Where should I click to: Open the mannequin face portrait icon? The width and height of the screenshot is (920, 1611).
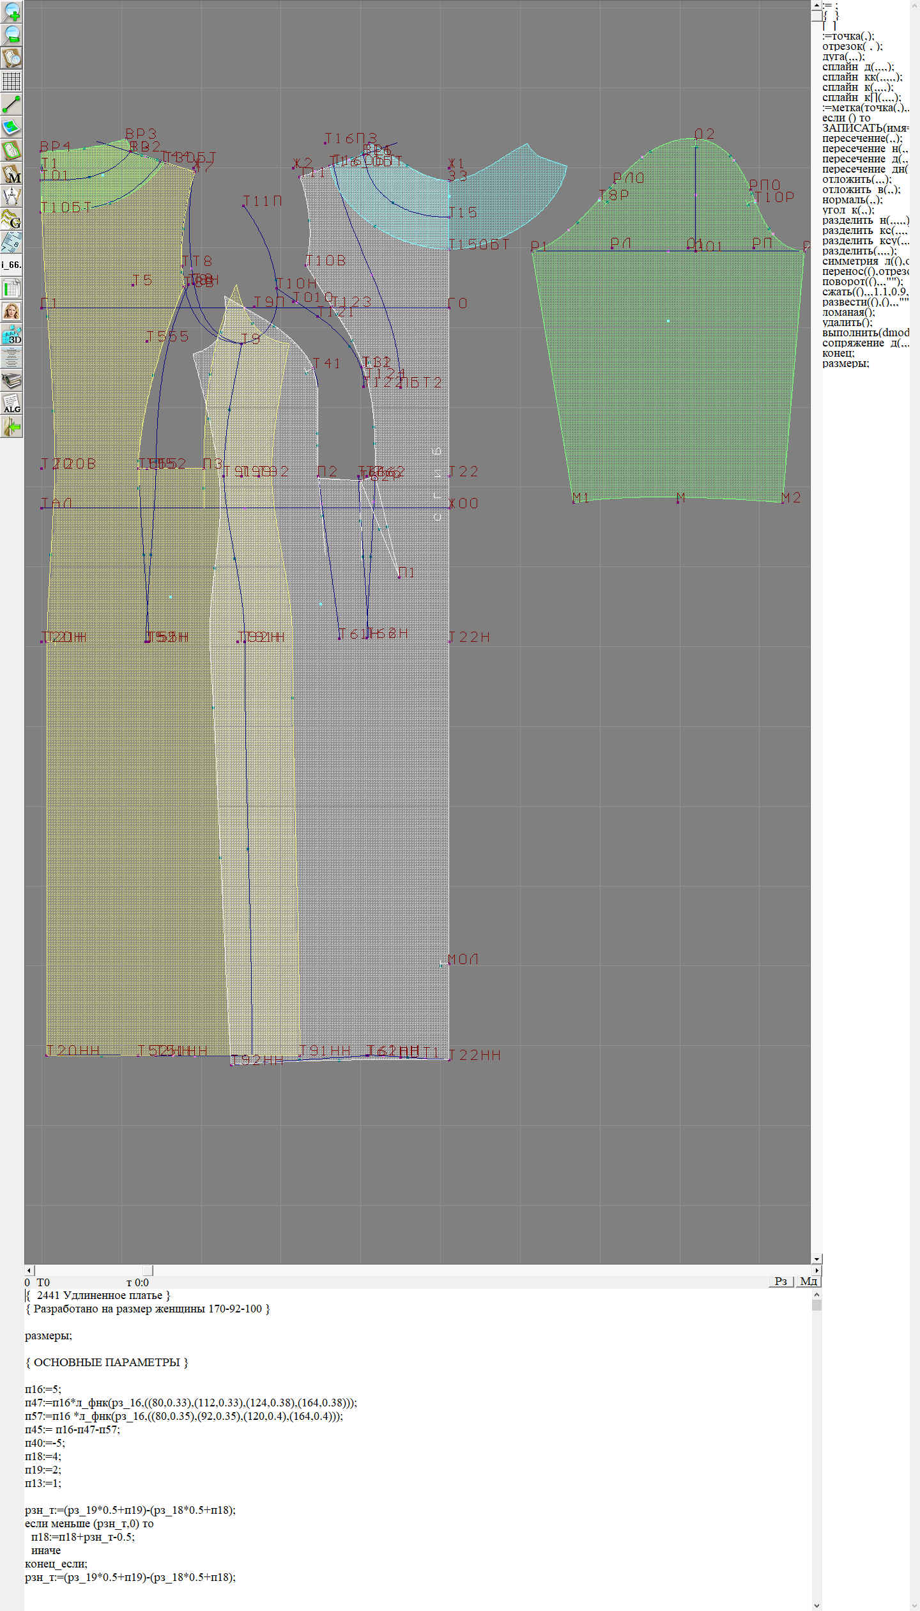pos(11,311)
